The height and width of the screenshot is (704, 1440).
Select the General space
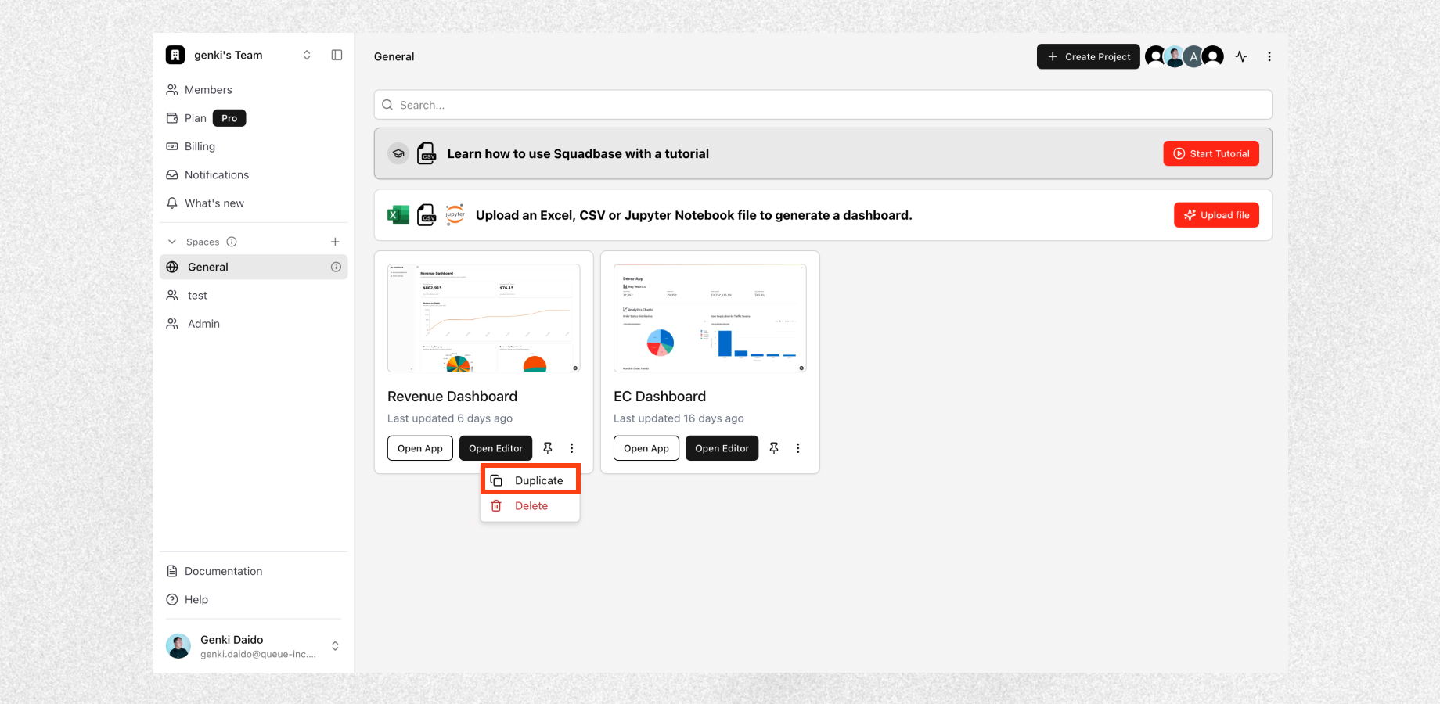254,267
